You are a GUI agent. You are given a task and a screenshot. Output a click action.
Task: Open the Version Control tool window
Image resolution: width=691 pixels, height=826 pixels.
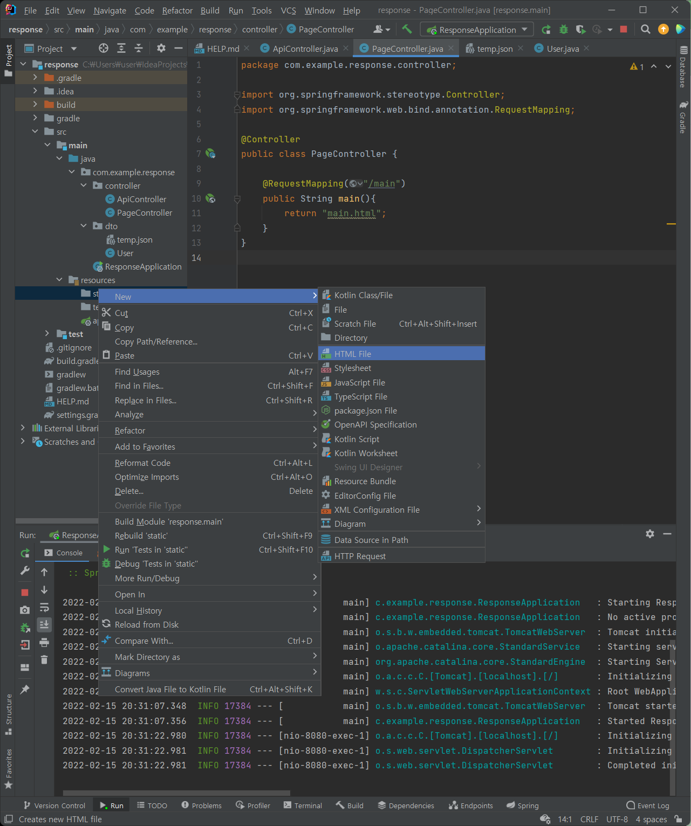(x=54, y=806)
